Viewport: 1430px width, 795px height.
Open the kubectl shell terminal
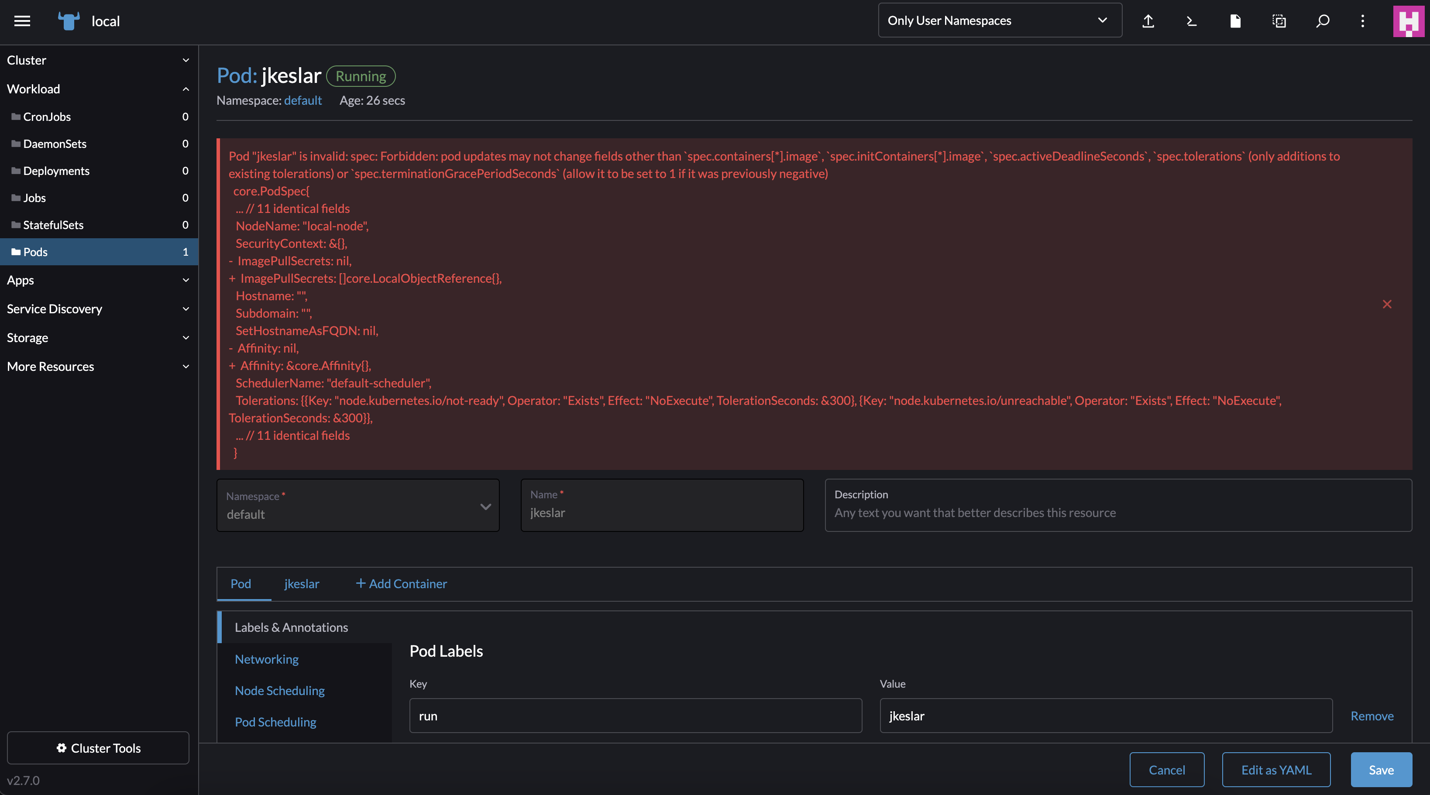point(1191,21)
